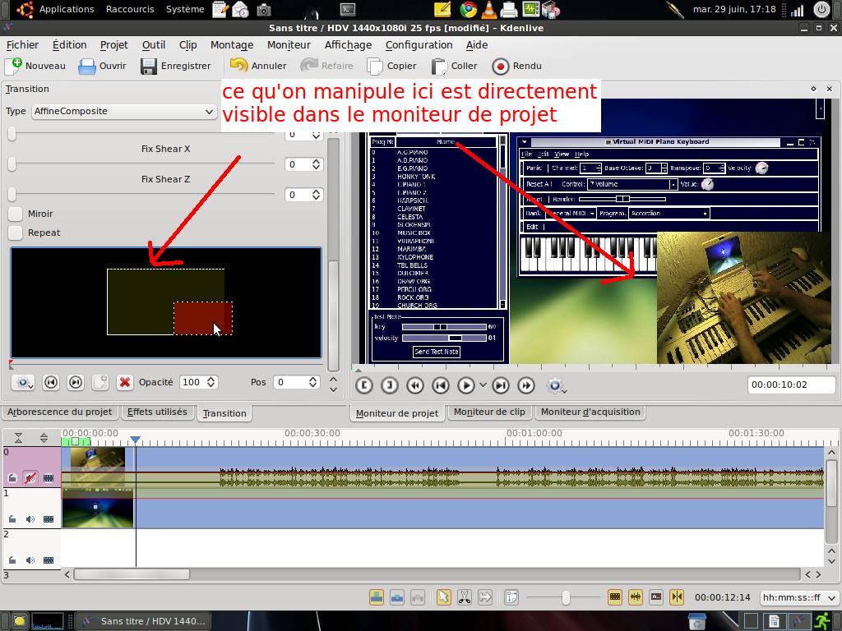This screenshot has width=842, height=631.
Task: Toggle audio thumbnails icon in the status bar
Action: (636, 597)
